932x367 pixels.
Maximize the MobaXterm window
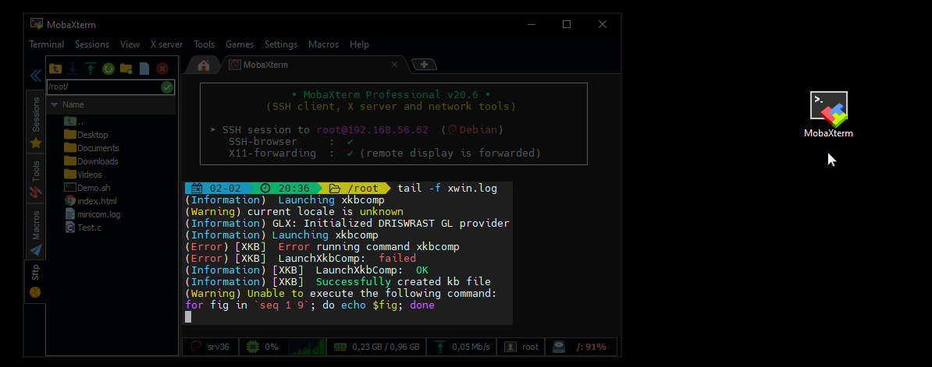567,24
